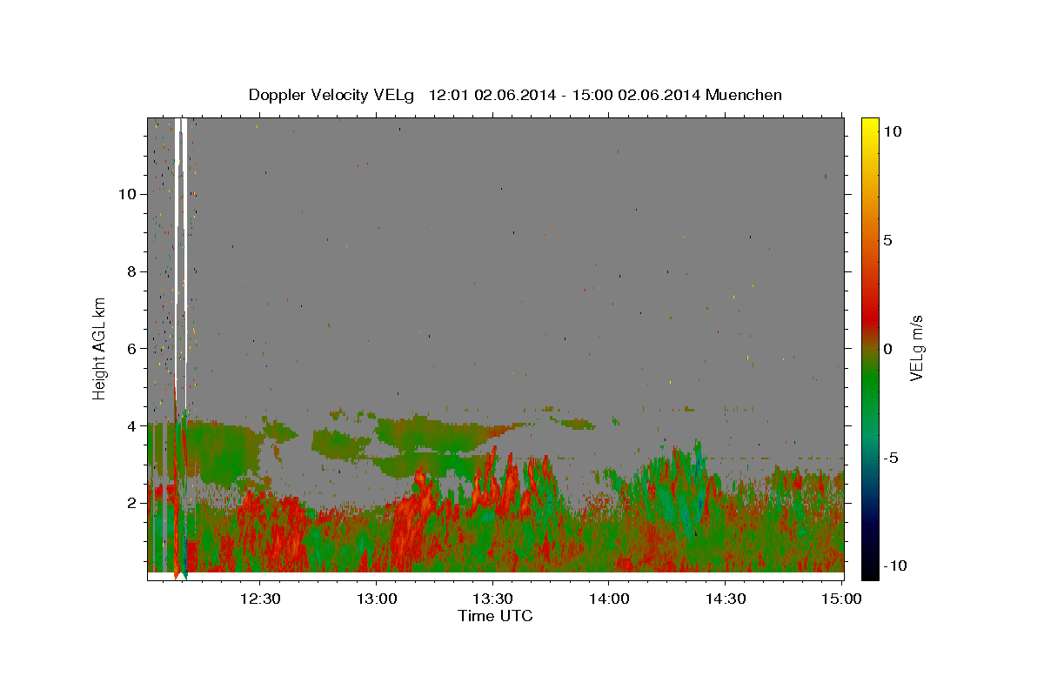Click the plot title 'Doppler Velocity VELg'
Screen dimensions: 1044x696
click(x=332, y=95)
